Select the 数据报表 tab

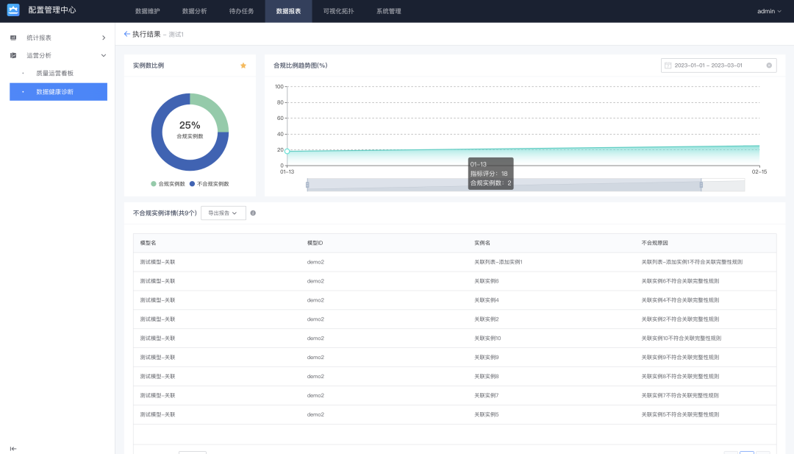[x=289, y=11]
